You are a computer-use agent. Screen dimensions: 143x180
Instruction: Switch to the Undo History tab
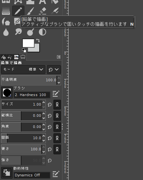[x=10, y=57]
